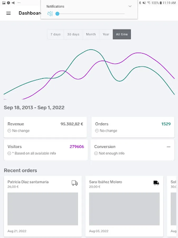Open the Orders summary card

click(x=133, y=127)
